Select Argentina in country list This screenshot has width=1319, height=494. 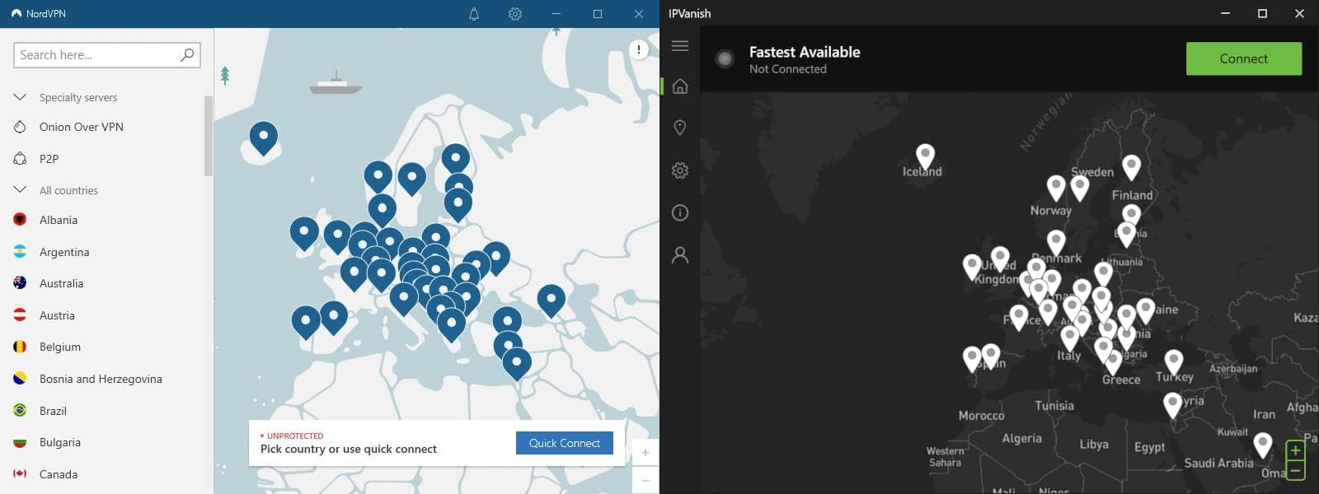pyautogui.click(x=64, y=252)
